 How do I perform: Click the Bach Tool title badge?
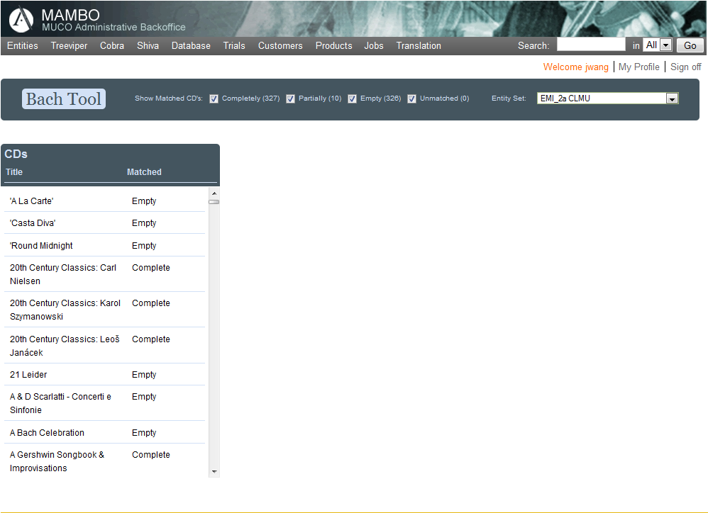(64, 99)
